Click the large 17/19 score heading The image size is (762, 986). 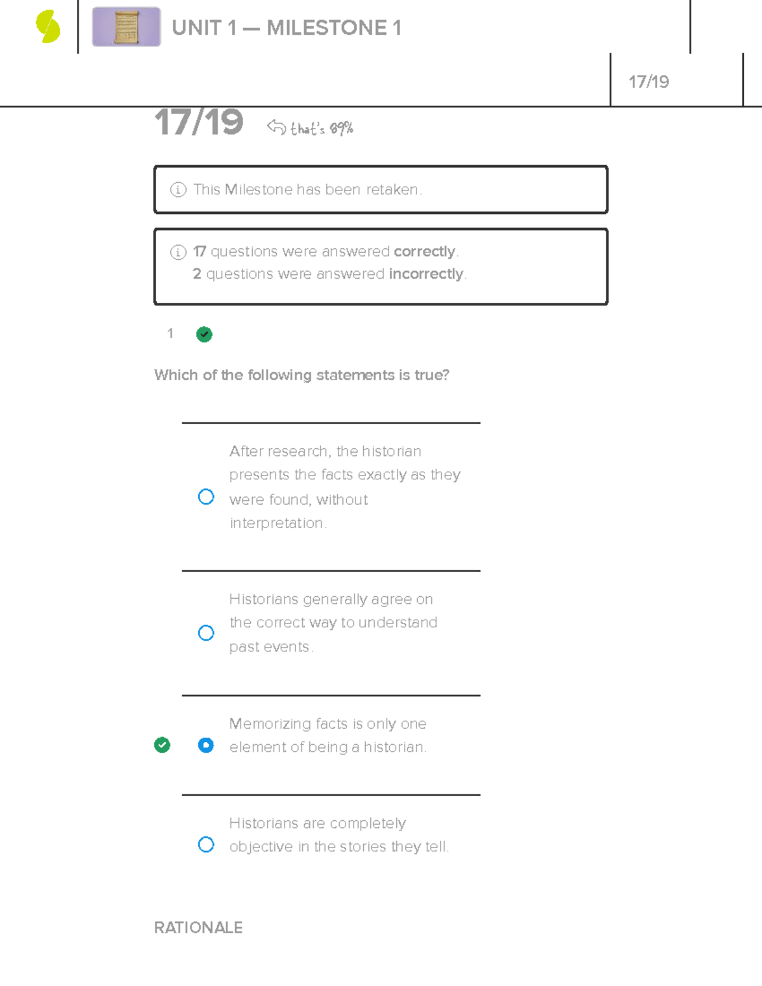pos(199,122)
